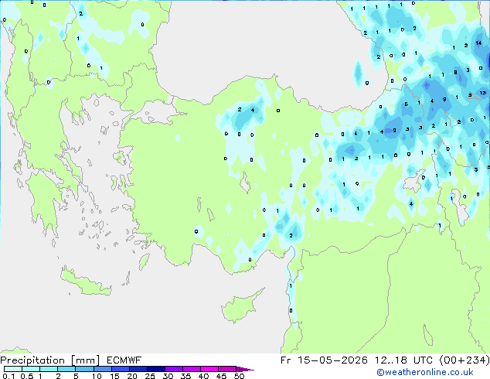This screenshot has width=490, height=379.
Task: Pick the 10–15 mm legend color box
Action: coord(102,369)
